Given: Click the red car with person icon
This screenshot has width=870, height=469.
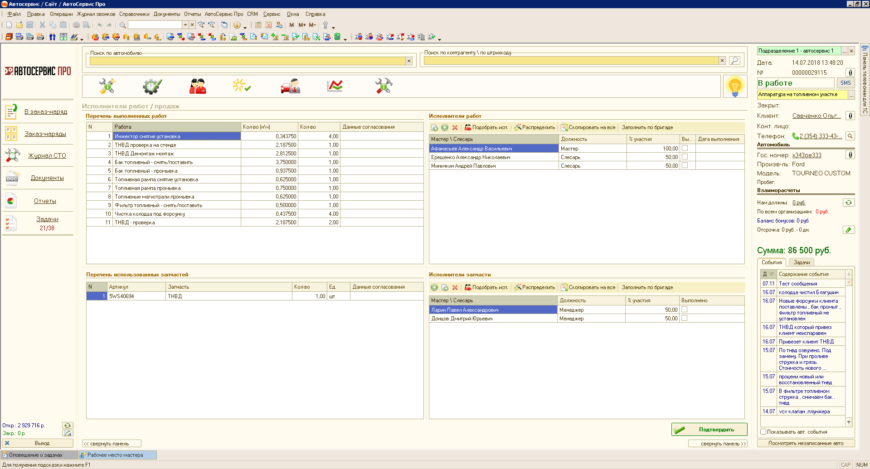Looking at the screenshot, I should (x=290, y=86).
